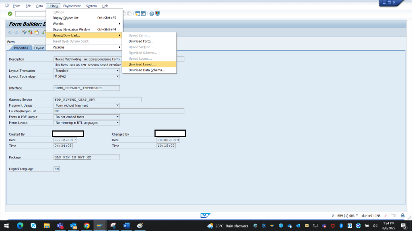Select Download Data Schema... in the submenu
Image resolution: width=412 pixels, height=231 pixels.
[x=149, y=70]
